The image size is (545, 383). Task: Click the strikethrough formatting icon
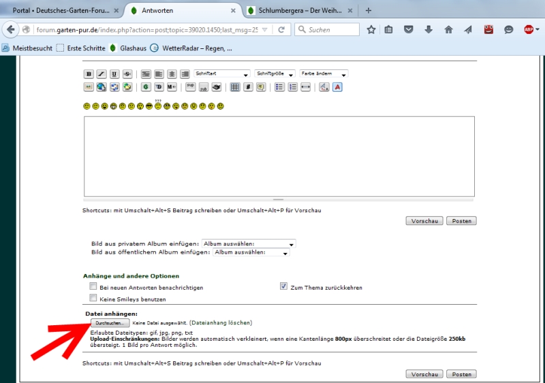127,74
